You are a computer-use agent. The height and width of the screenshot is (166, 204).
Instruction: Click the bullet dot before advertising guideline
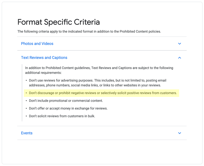(x=26, y=80)
